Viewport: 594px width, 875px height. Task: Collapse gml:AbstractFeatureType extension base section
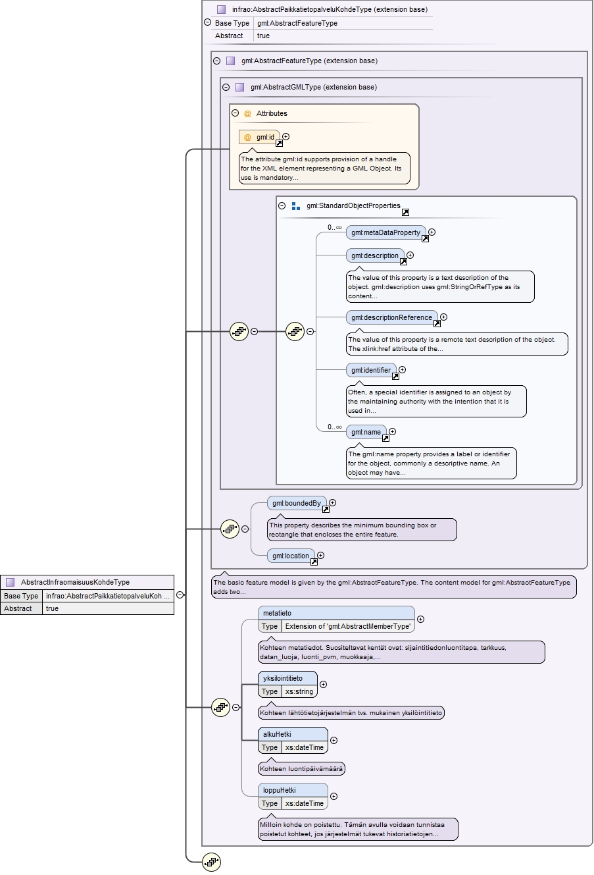tap(216, 61)
